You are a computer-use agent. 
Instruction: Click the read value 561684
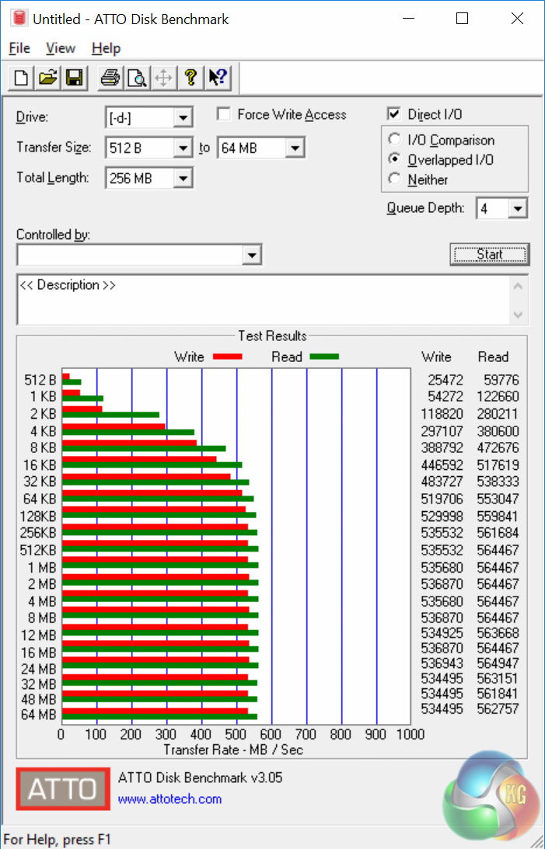click(x=498, y=533)
